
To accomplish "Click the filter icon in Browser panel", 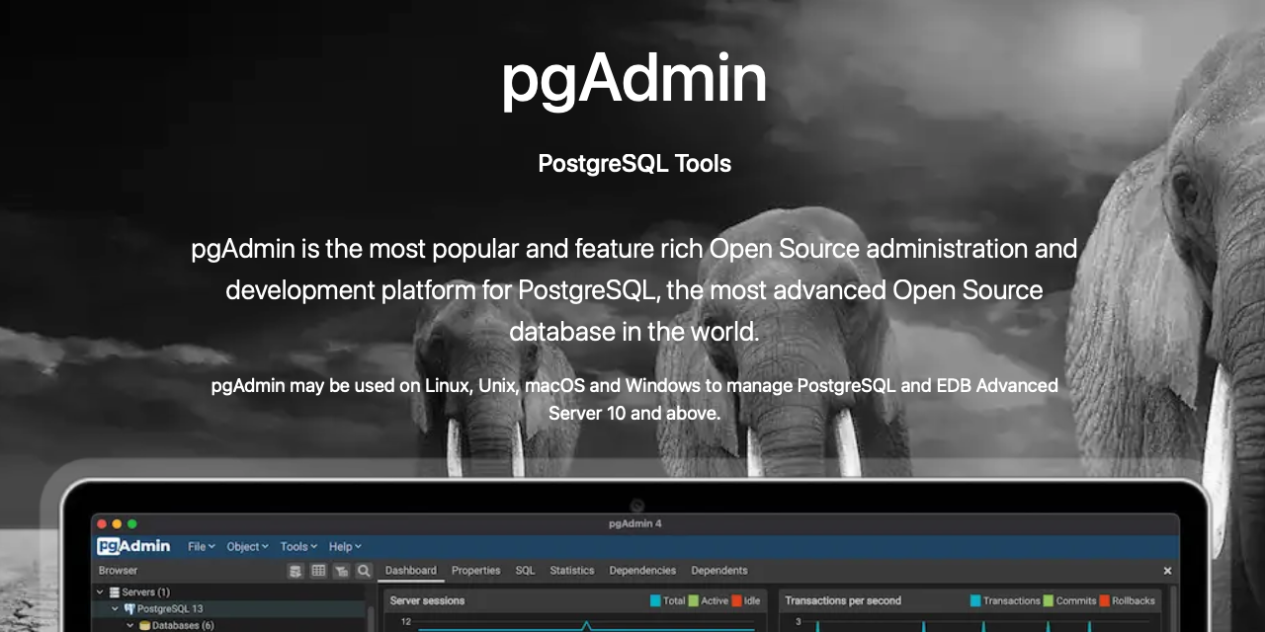I will click(x=341, y=571).
